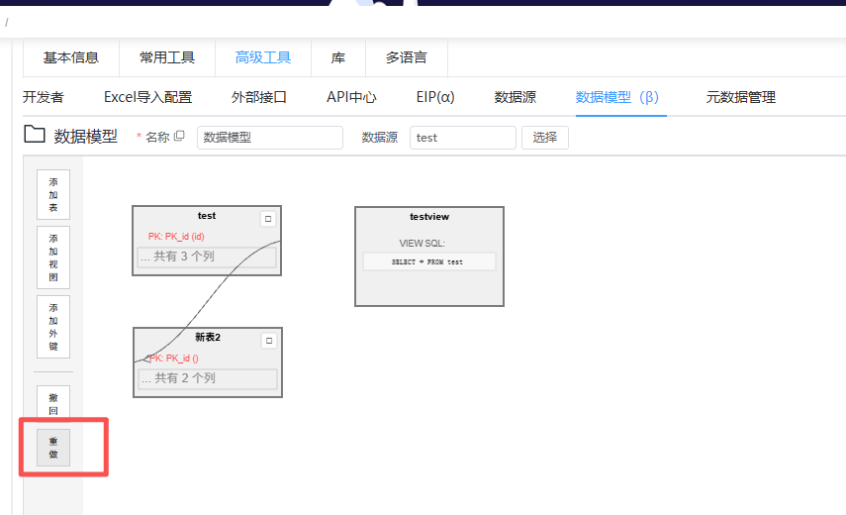
Task: Click the 撤回 undo button
Action: tap(53, 403)
